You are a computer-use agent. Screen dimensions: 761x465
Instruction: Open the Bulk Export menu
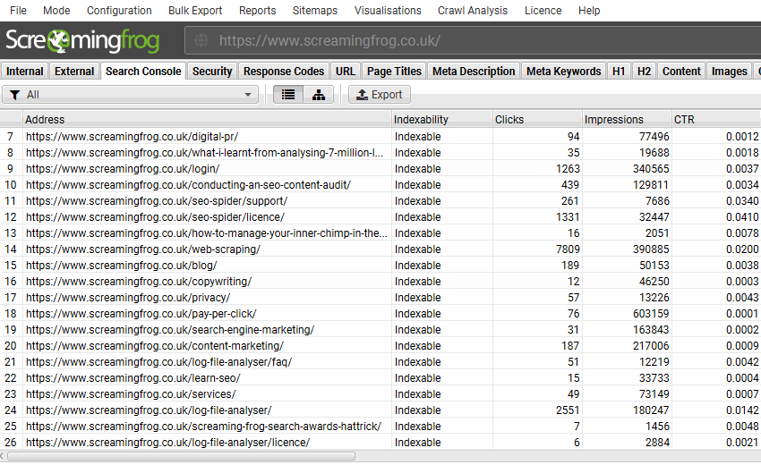(x=195, y=10)
